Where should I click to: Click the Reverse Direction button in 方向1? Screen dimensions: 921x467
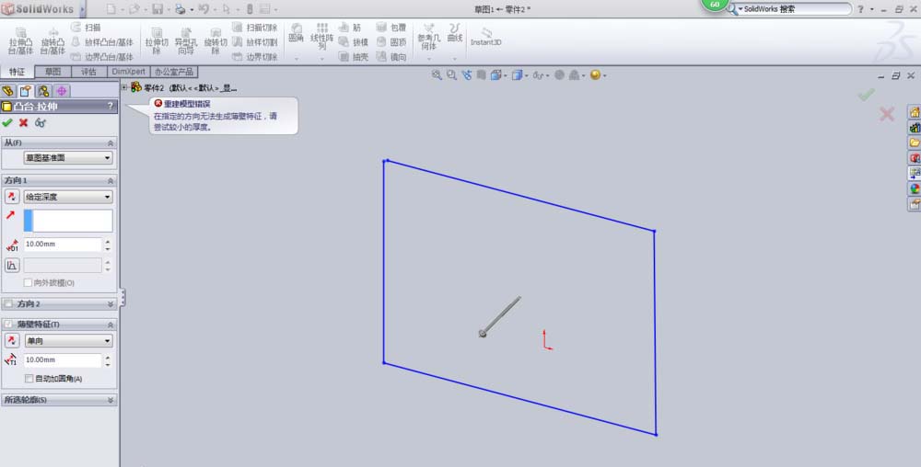12,197
